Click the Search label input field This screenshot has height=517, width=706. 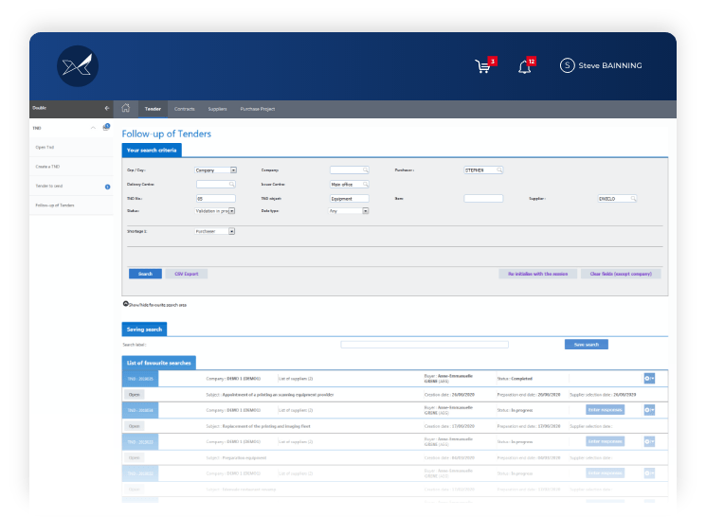pos(424,345)
